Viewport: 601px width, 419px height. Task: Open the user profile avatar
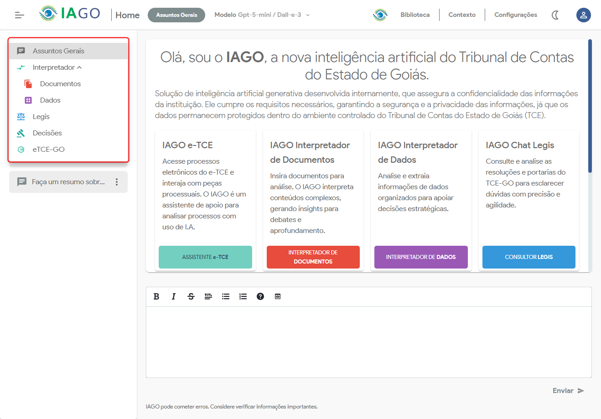(583, 15)
